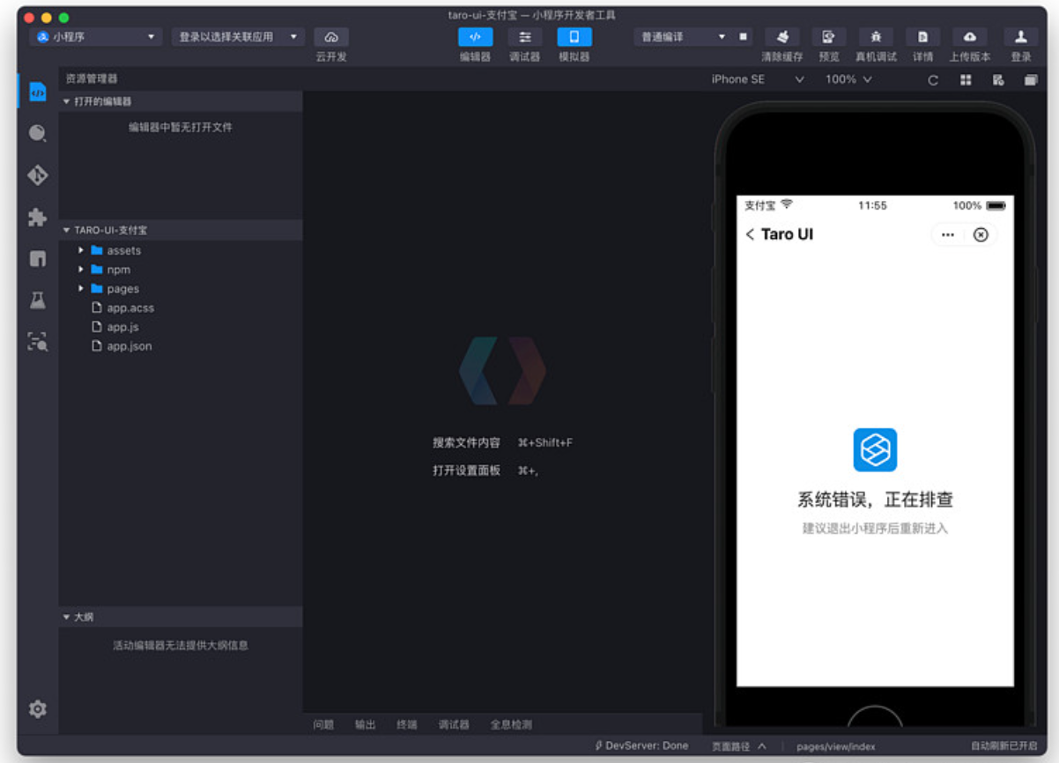1059x763 pixels.
Task: Switch to the 终端 terminal tab
Action: click(x=406, y=724)
